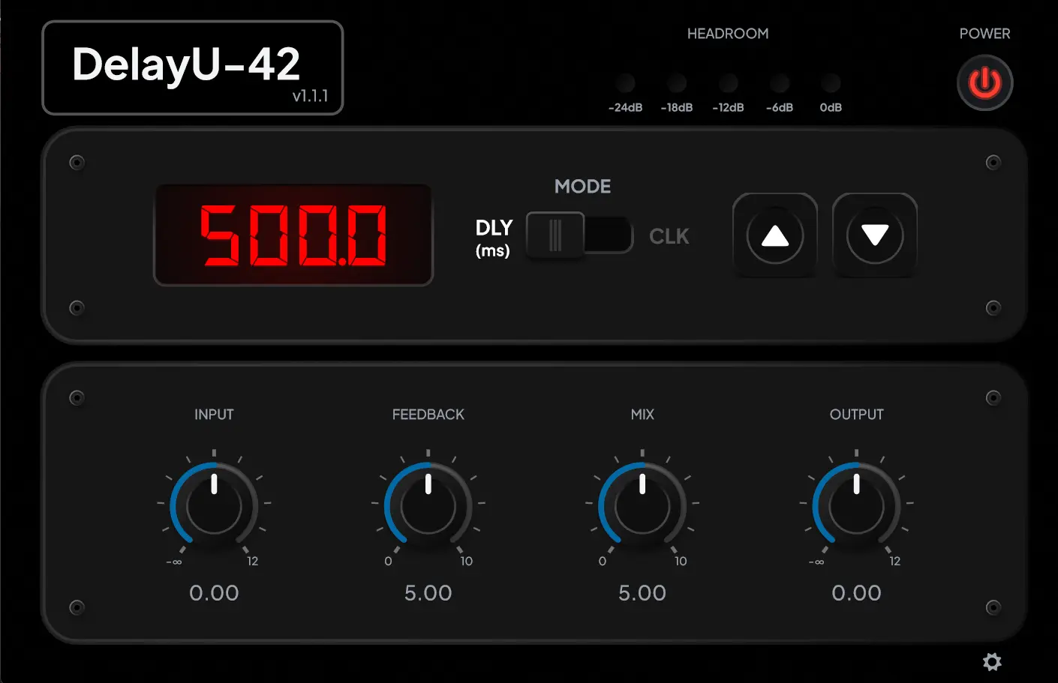The height and width of the screenshot is (683, 1058).
Task: Click the INPUT value 0.00 readout
Action: [214, 593]
